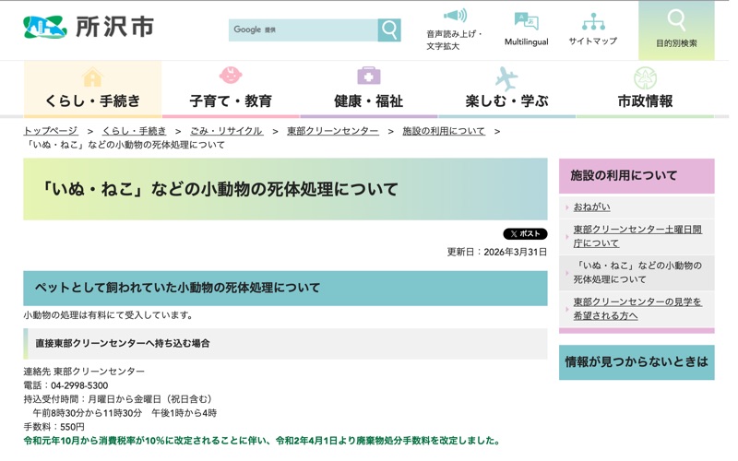Open the おねがい sidebar link
738x461 pixels.
[x=591, y=207]
